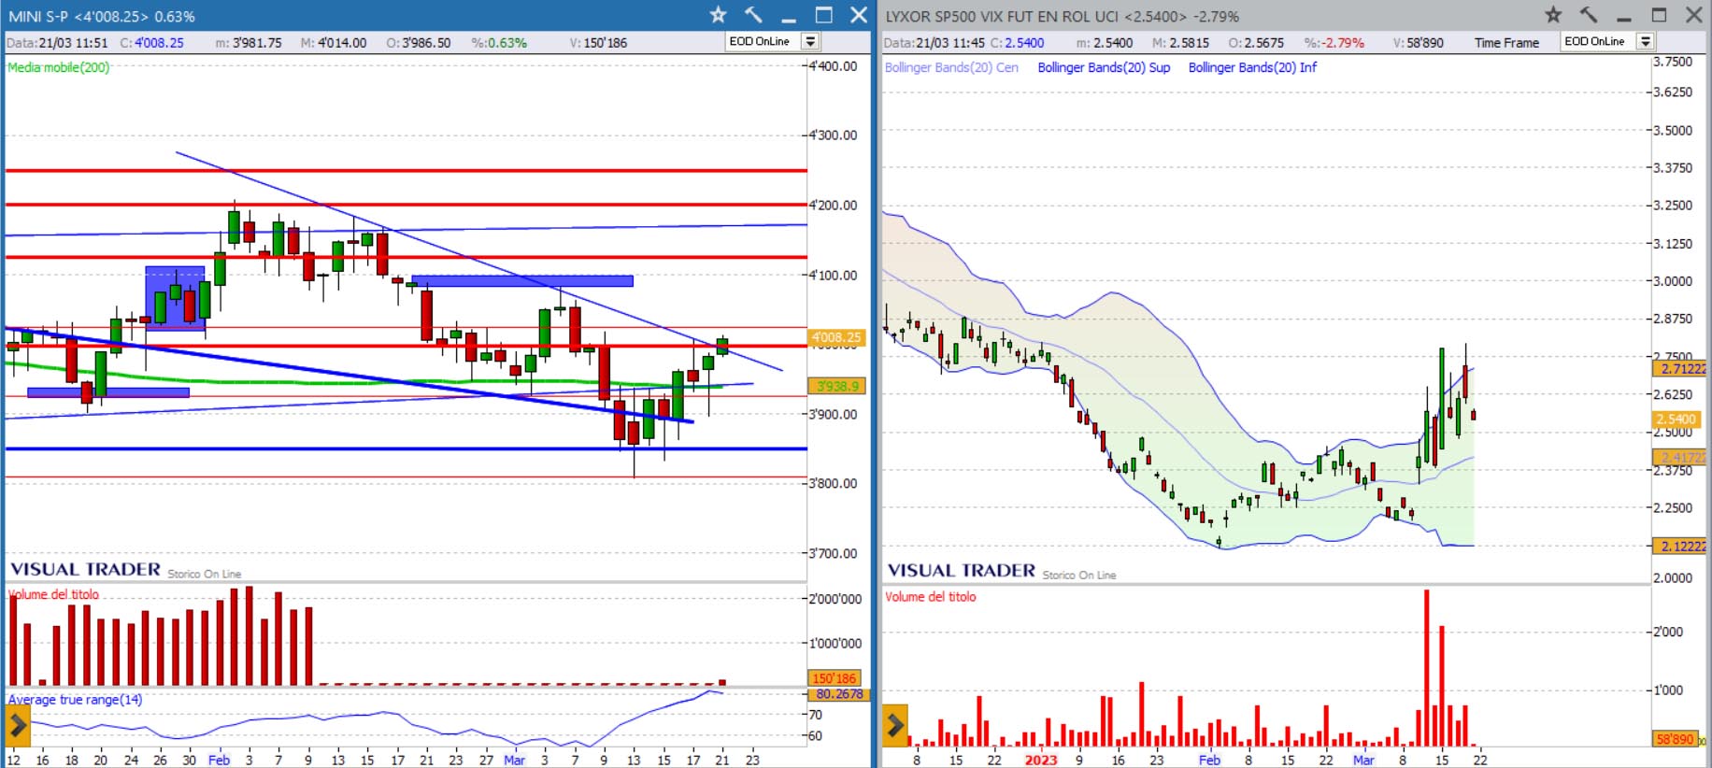1712x768 pixels.
Task: Click Data: 21/03 11:45 timestamp in LYXOR window
Action: click(x=934, y=43)
